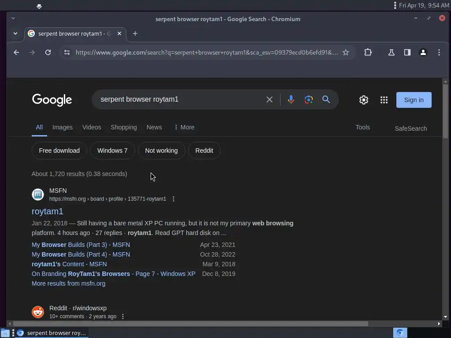451x338 pixels.
Task: Open the taskbar desktop/files icon
Action: tap(5, 333)
